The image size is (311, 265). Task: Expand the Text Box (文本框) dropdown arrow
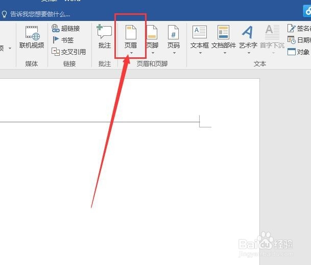(200, 53)
